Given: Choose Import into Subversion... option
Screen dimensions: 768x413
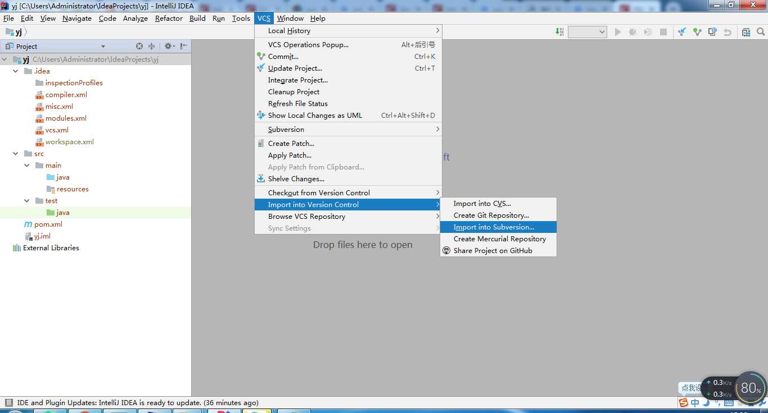Looking at the screenshot, I should (x=498, y=227).
